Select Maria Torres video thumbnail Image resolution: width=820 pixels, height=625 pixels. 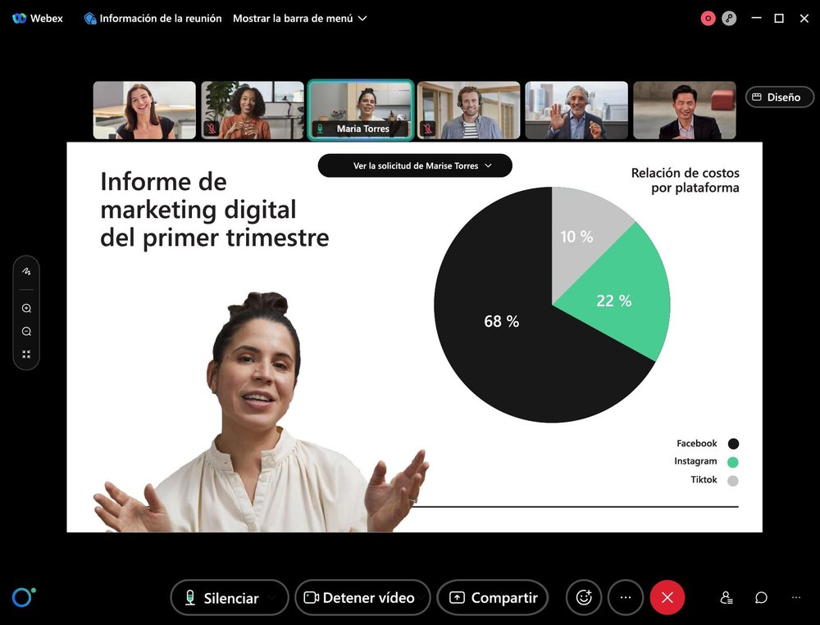(361, 109)
